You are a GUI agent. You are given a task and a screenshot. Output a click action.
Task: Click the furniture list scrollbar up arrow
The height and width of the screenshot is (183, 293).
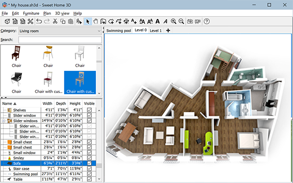99,110
